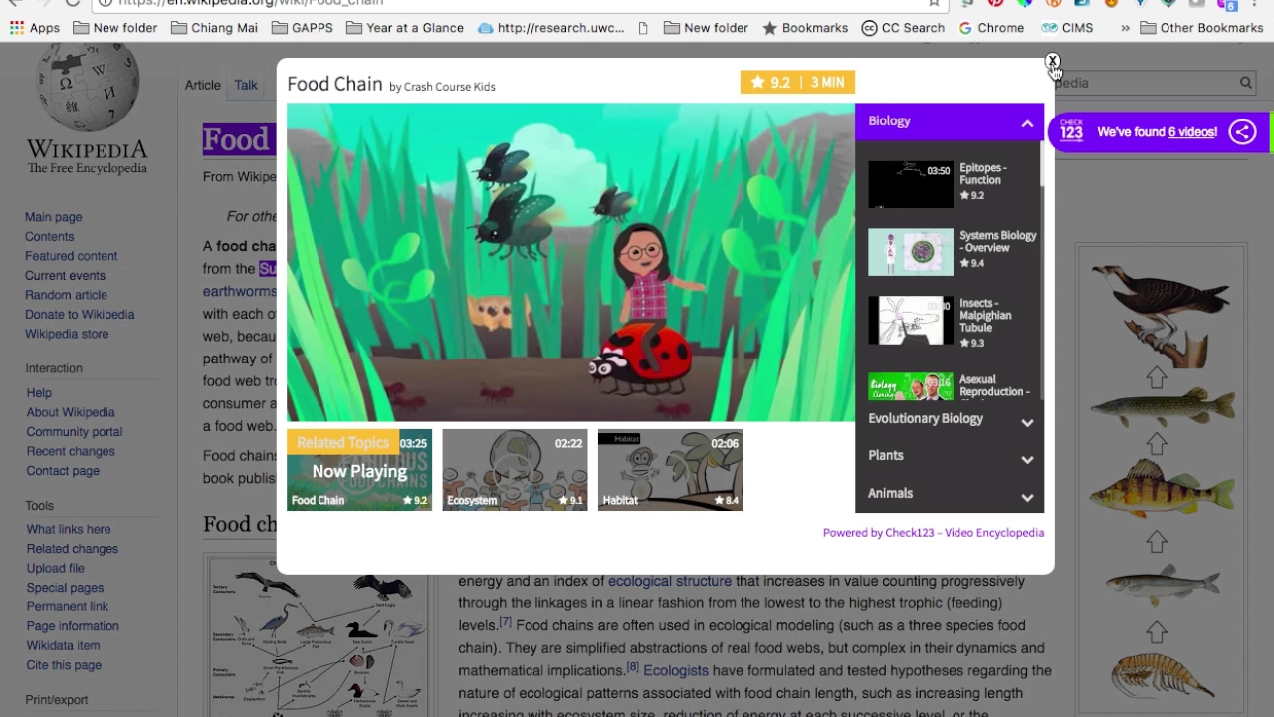The image size is (1274, 717).
Task: Open Featured content in sidebar
Action: [x=71, y=256]
